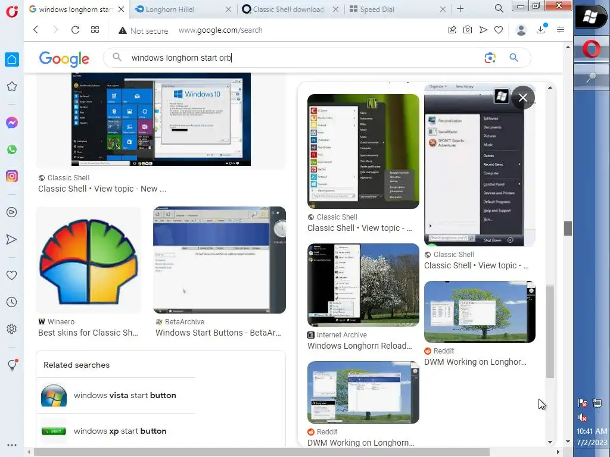The width and height of the screenshot is (610, 457).
Task: Open DWM Working on Longhorn right-column link
Action: [475, 362]
